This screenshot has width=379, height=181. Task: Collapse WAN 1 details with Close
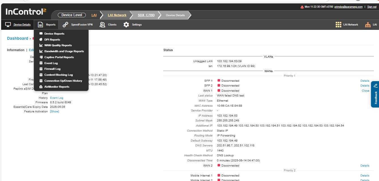[x=365, y=91]
